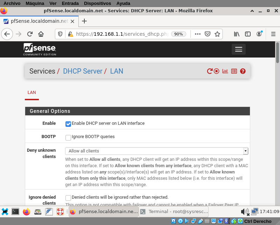
Task: View the insecure connection lock warning
Action: [x=71, y=34]
